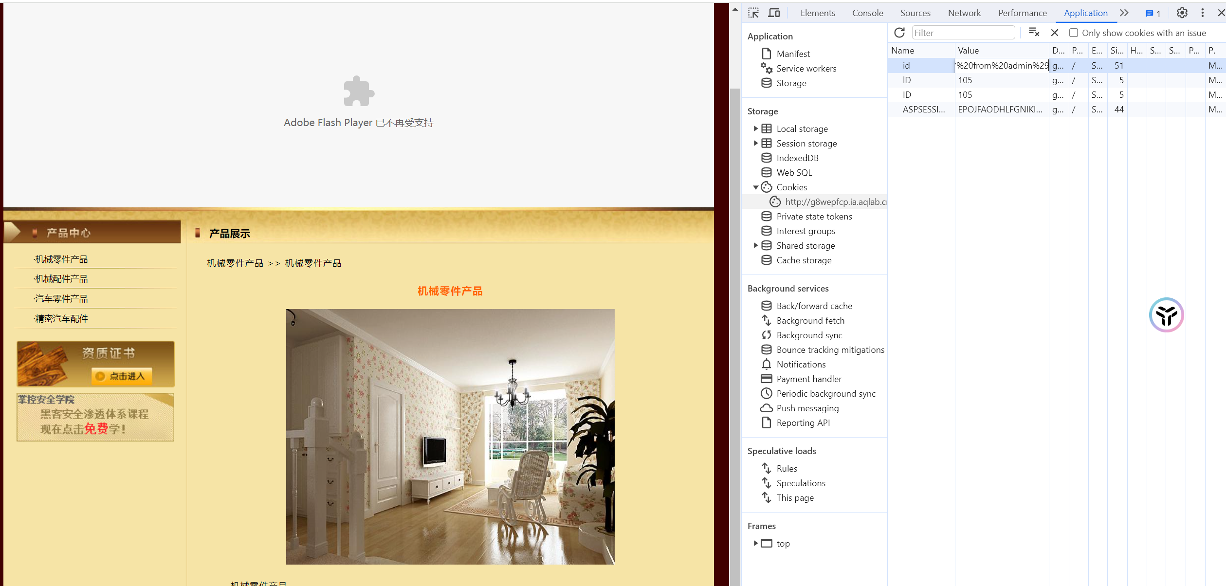
Task: Open 机械配件产品 category link
Action: coord(61,279)
